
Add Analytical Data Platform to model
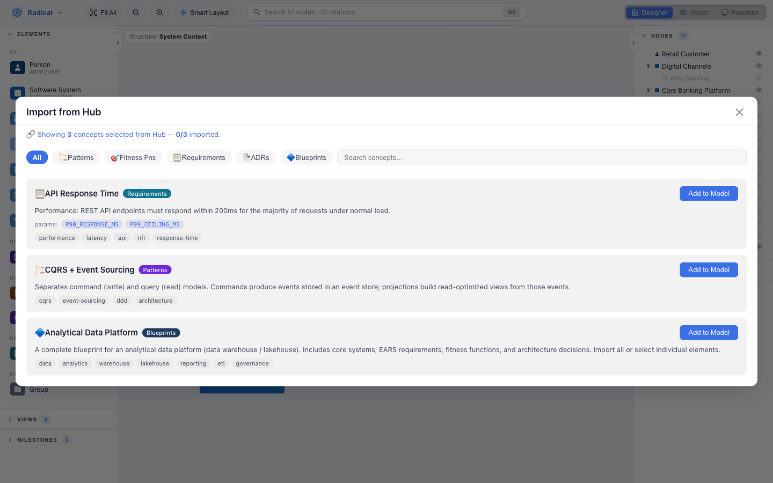[709, 333]
